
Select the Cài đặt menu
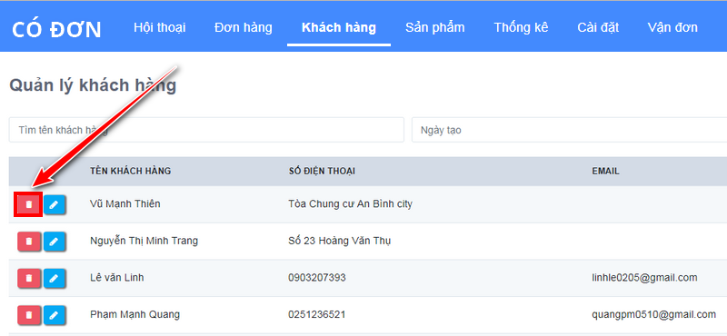(x=598, y=27)
